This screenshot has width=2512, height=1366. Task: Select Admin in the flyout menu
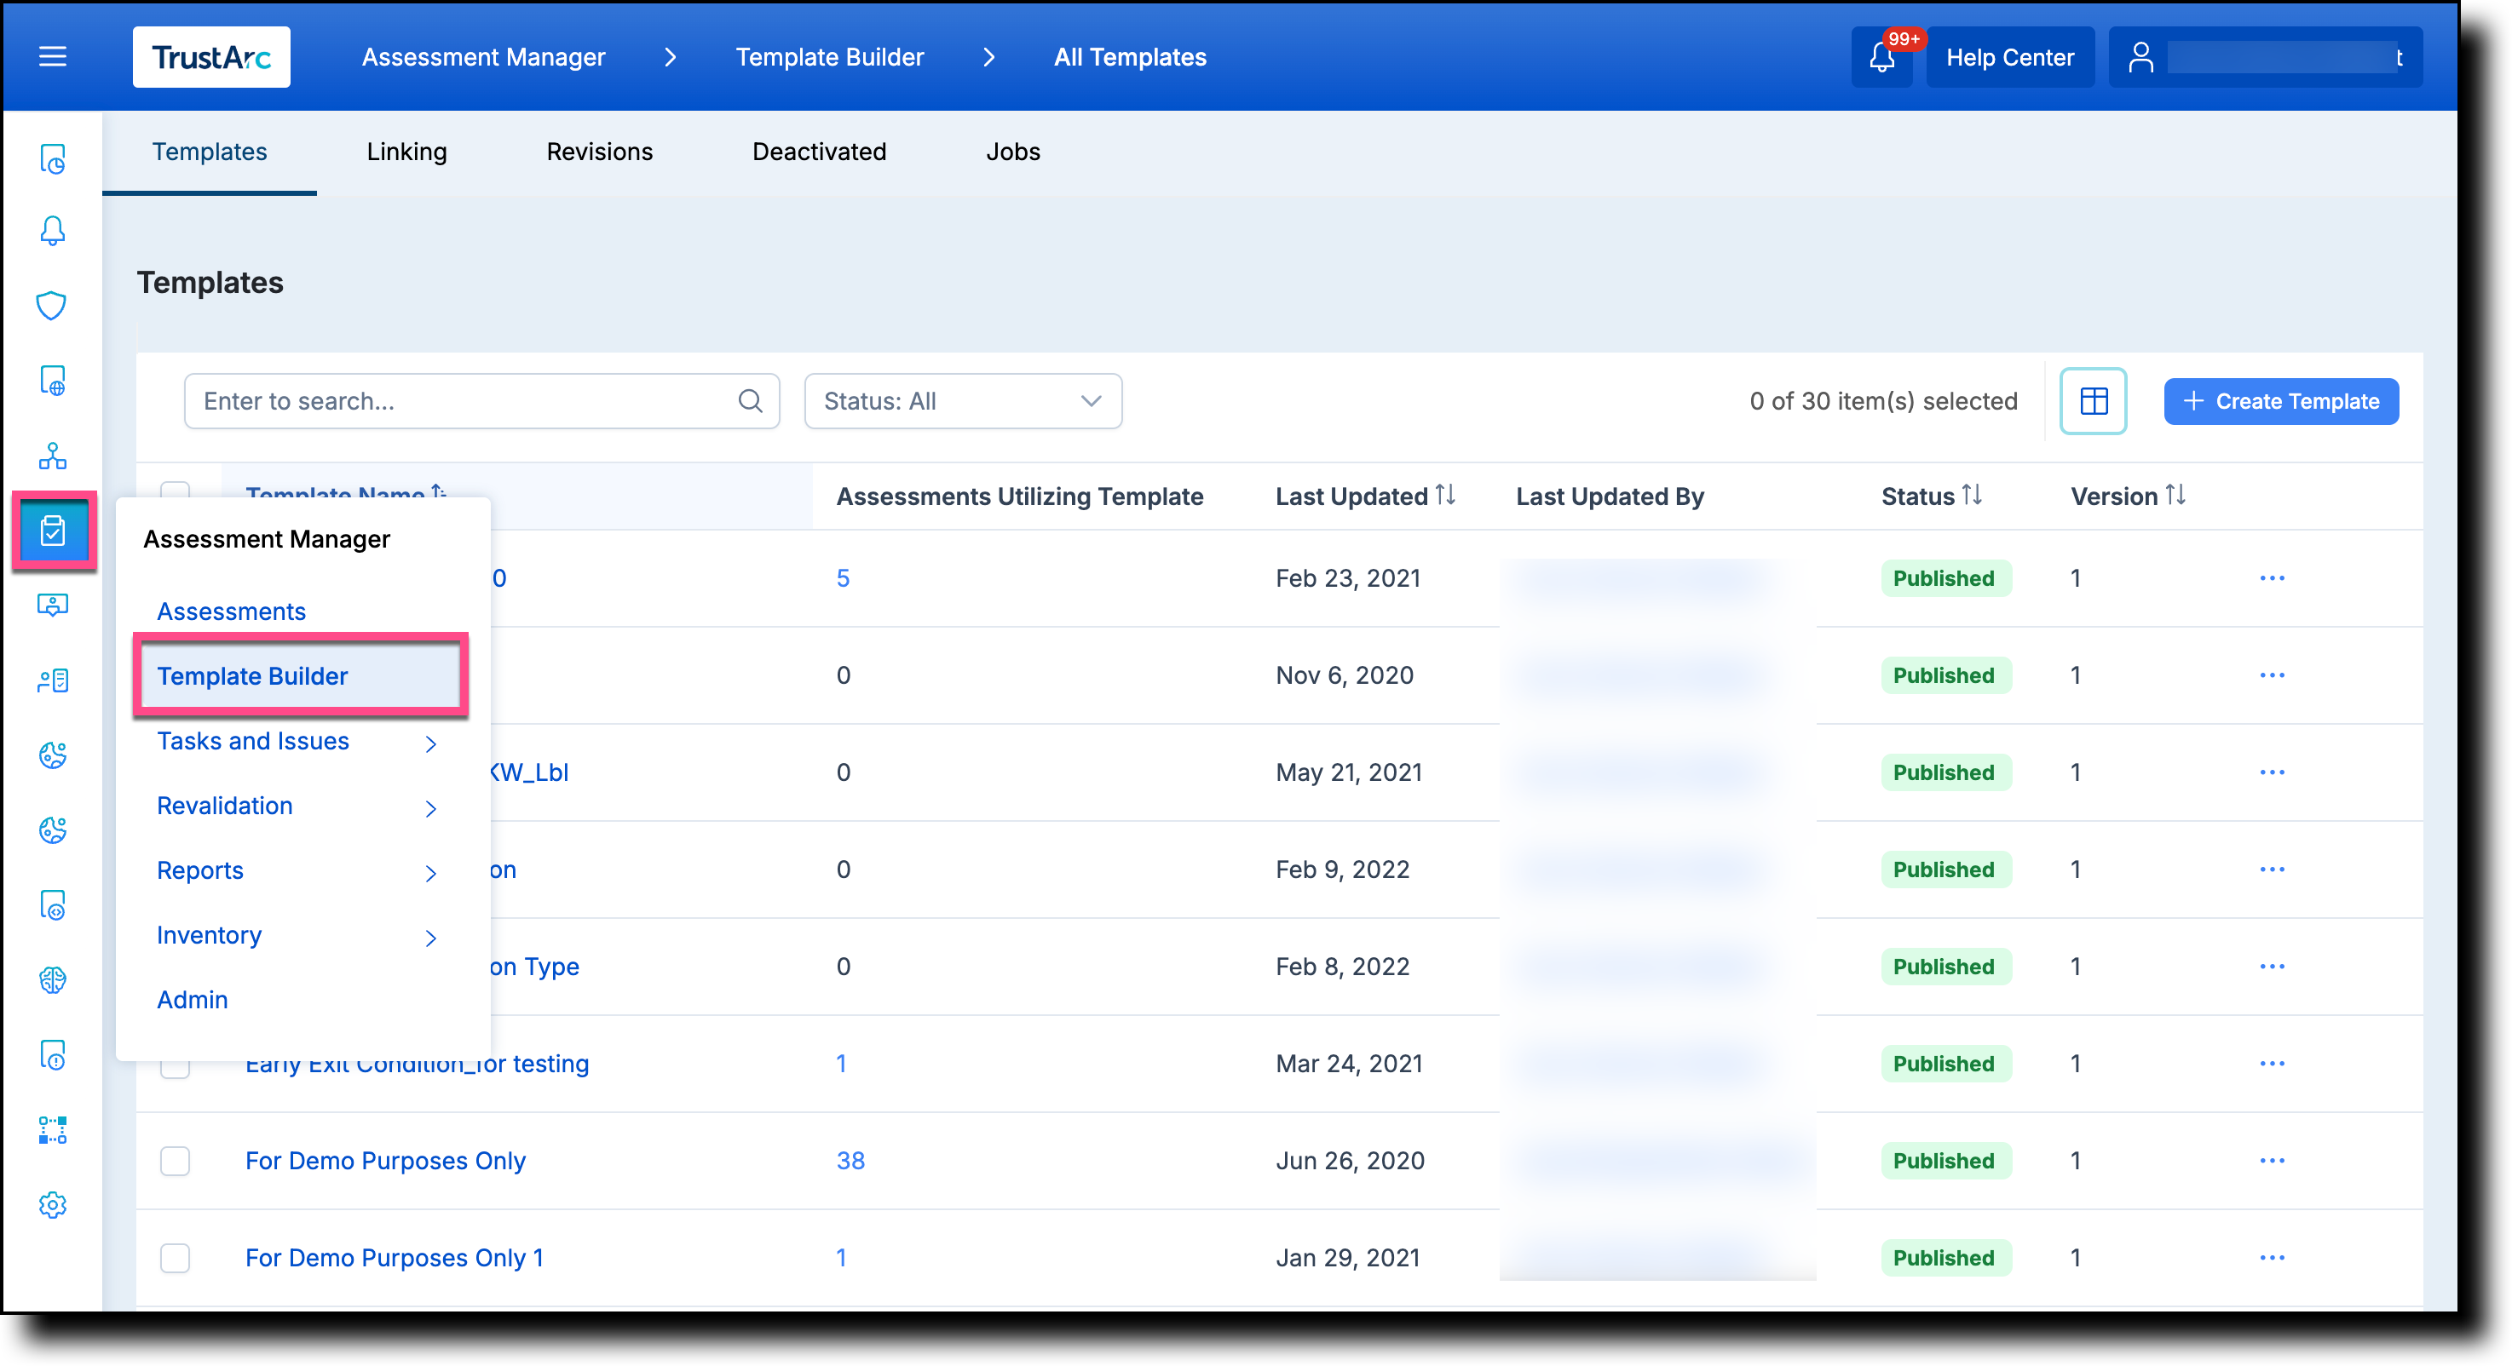[192, 1000]
